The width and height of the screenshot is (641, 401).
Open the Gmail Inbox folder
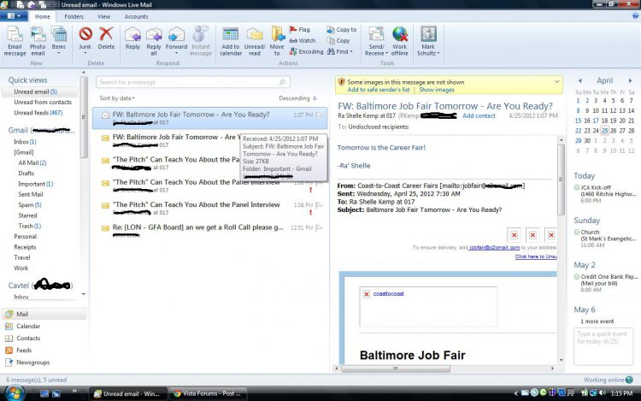pyautogui.click(x=25, y=142)
